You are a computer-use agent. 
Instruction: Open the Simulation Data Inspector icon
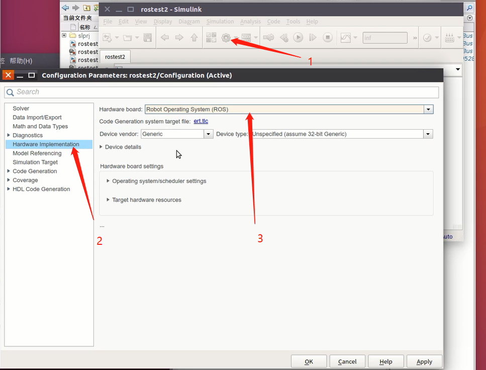[x=346, y=38]
